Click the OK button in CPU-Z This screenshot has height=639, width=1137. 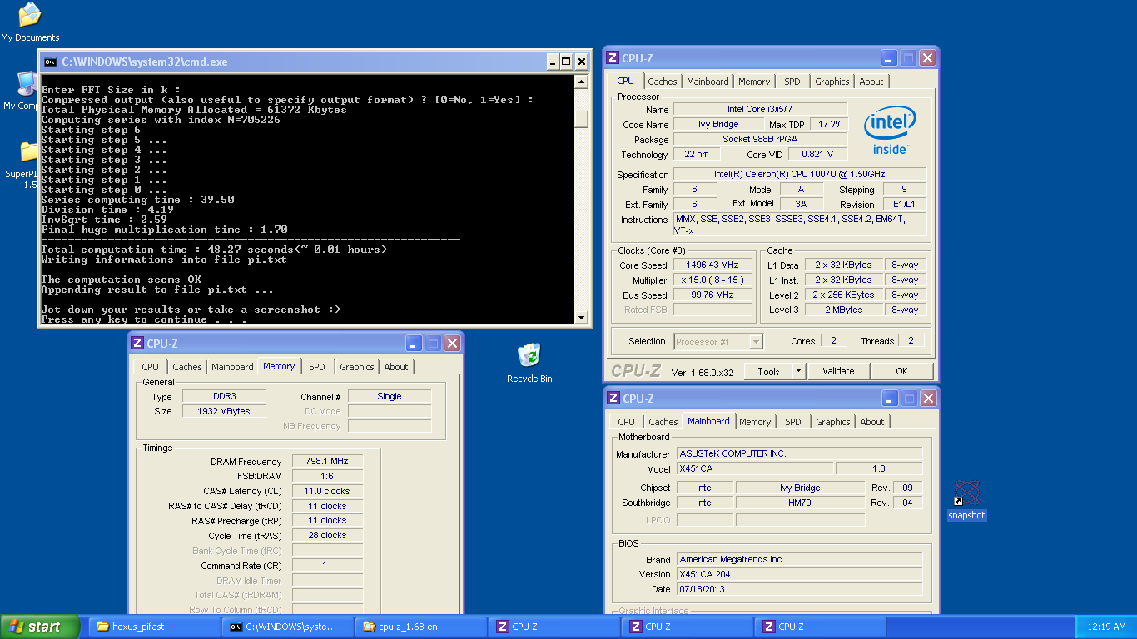901,371
